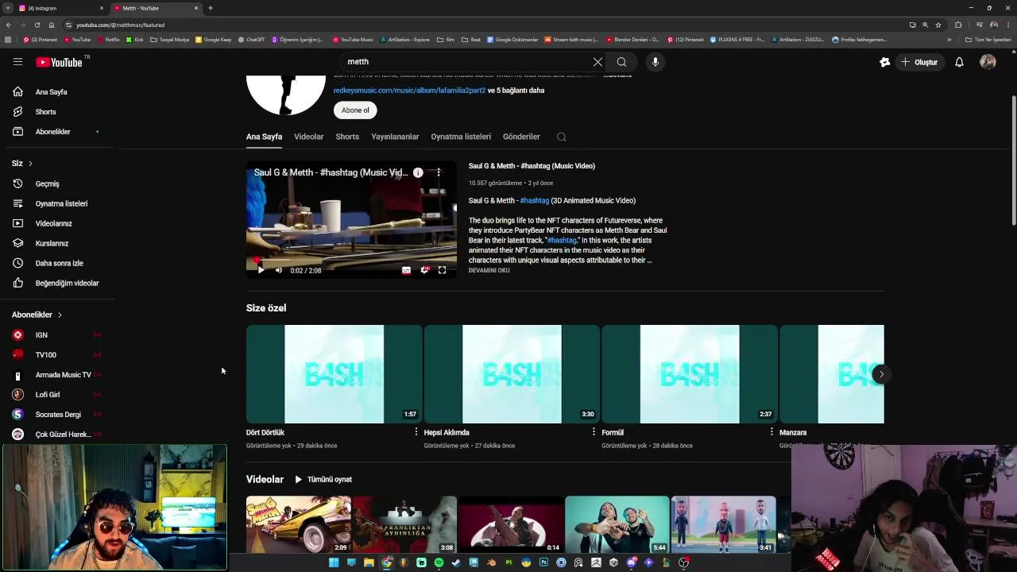Open the Windows Start menu
Viewport: 1017px width, 572px height.
tap(334, 562)
